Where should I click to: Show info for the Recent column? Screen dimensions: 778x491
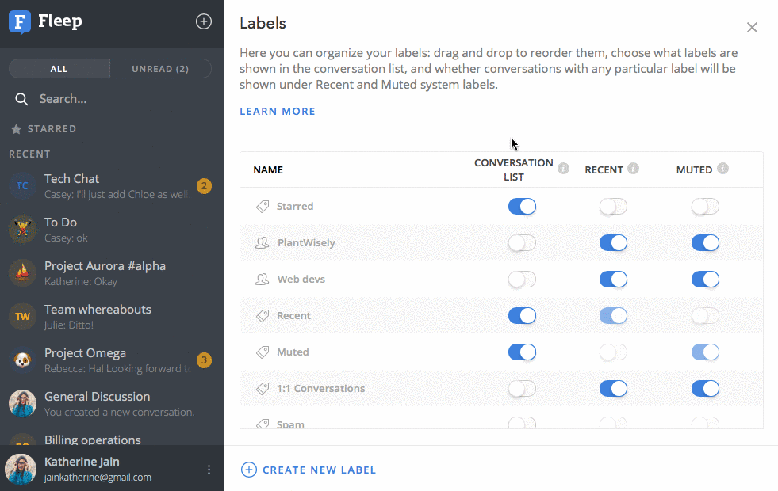point(633,169)
